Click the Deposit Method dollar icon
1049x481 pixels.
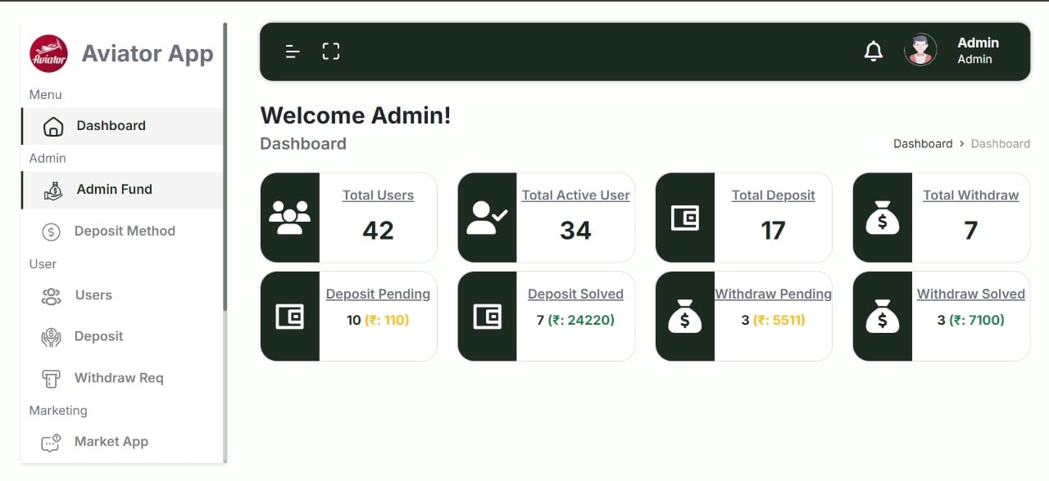click(51, 232)
